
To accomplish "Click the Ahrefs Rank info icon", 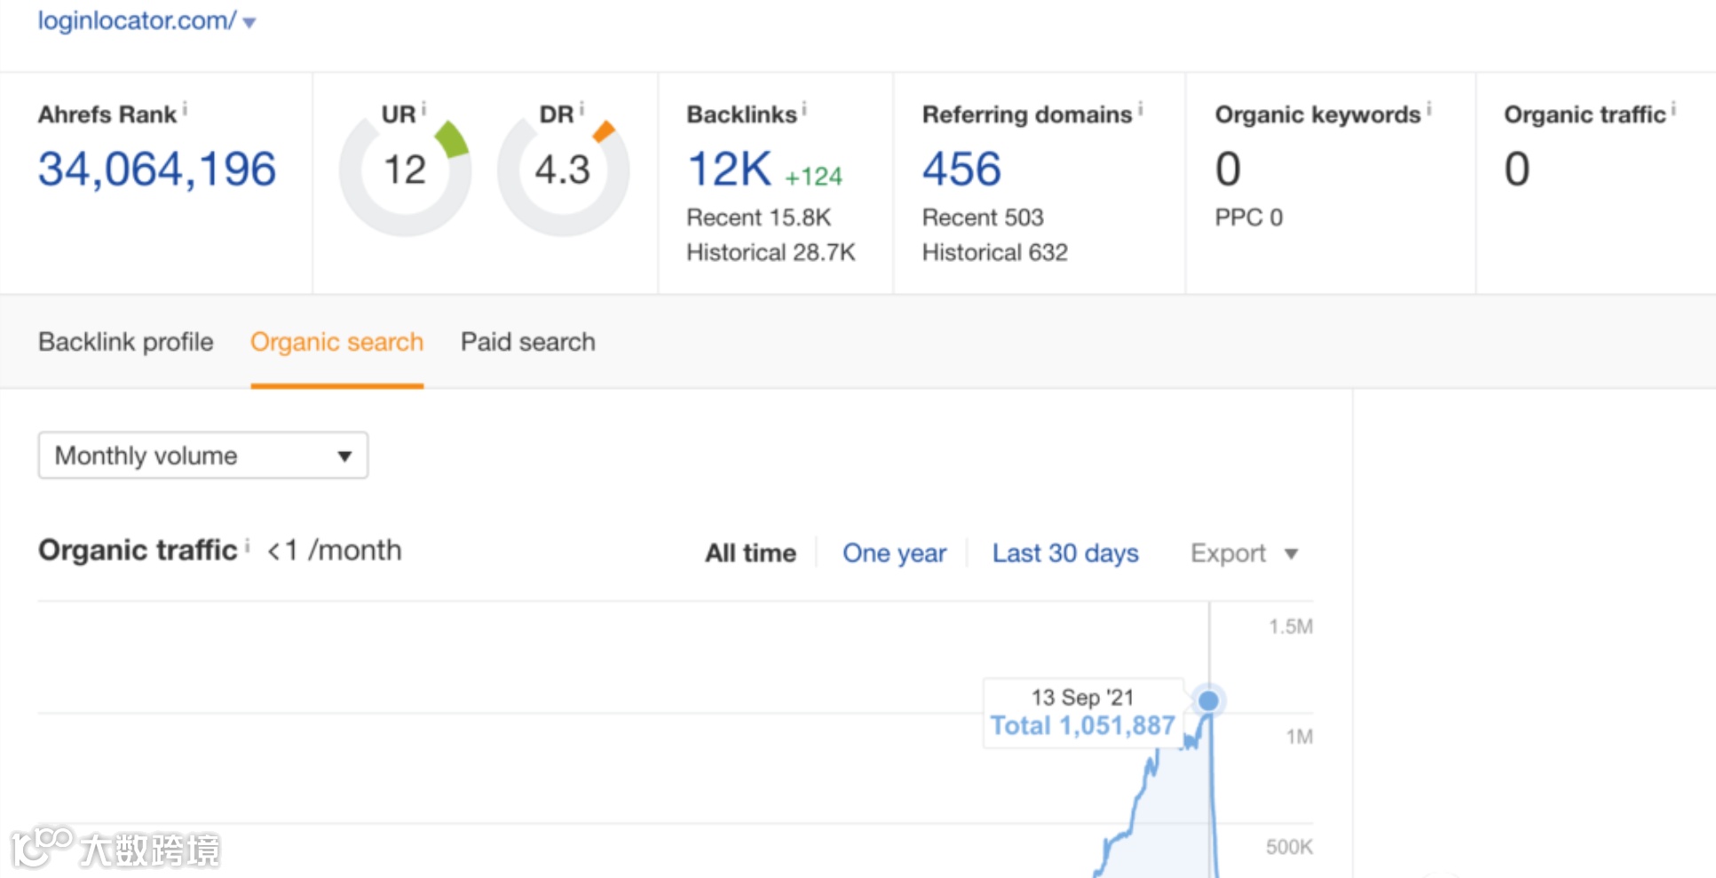I will 185,109.
